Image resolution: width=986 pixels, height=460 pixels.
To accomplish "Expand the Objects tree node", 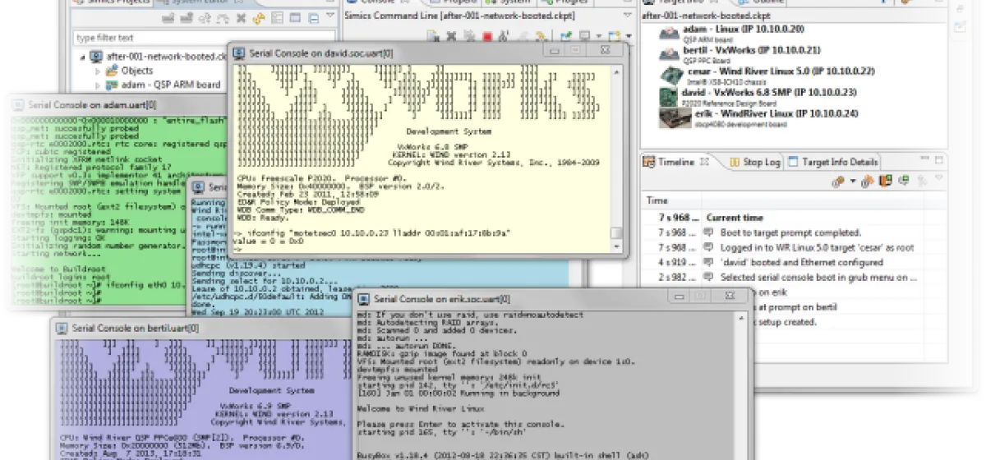I will (x=98, y=71).
